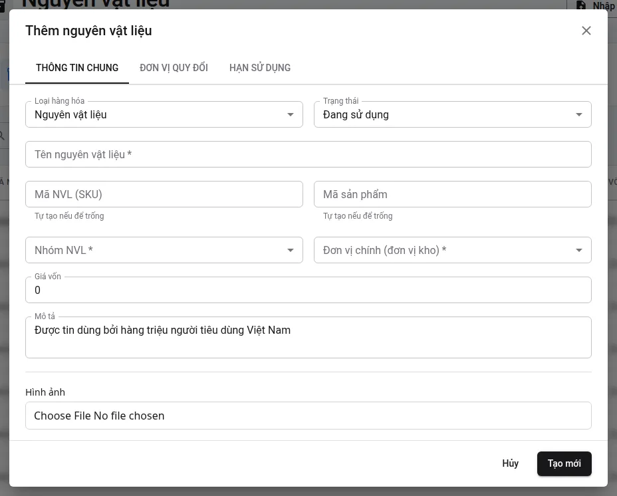
Task: Open the Nhóm NVL dropdown
Action: pos(164,250)
